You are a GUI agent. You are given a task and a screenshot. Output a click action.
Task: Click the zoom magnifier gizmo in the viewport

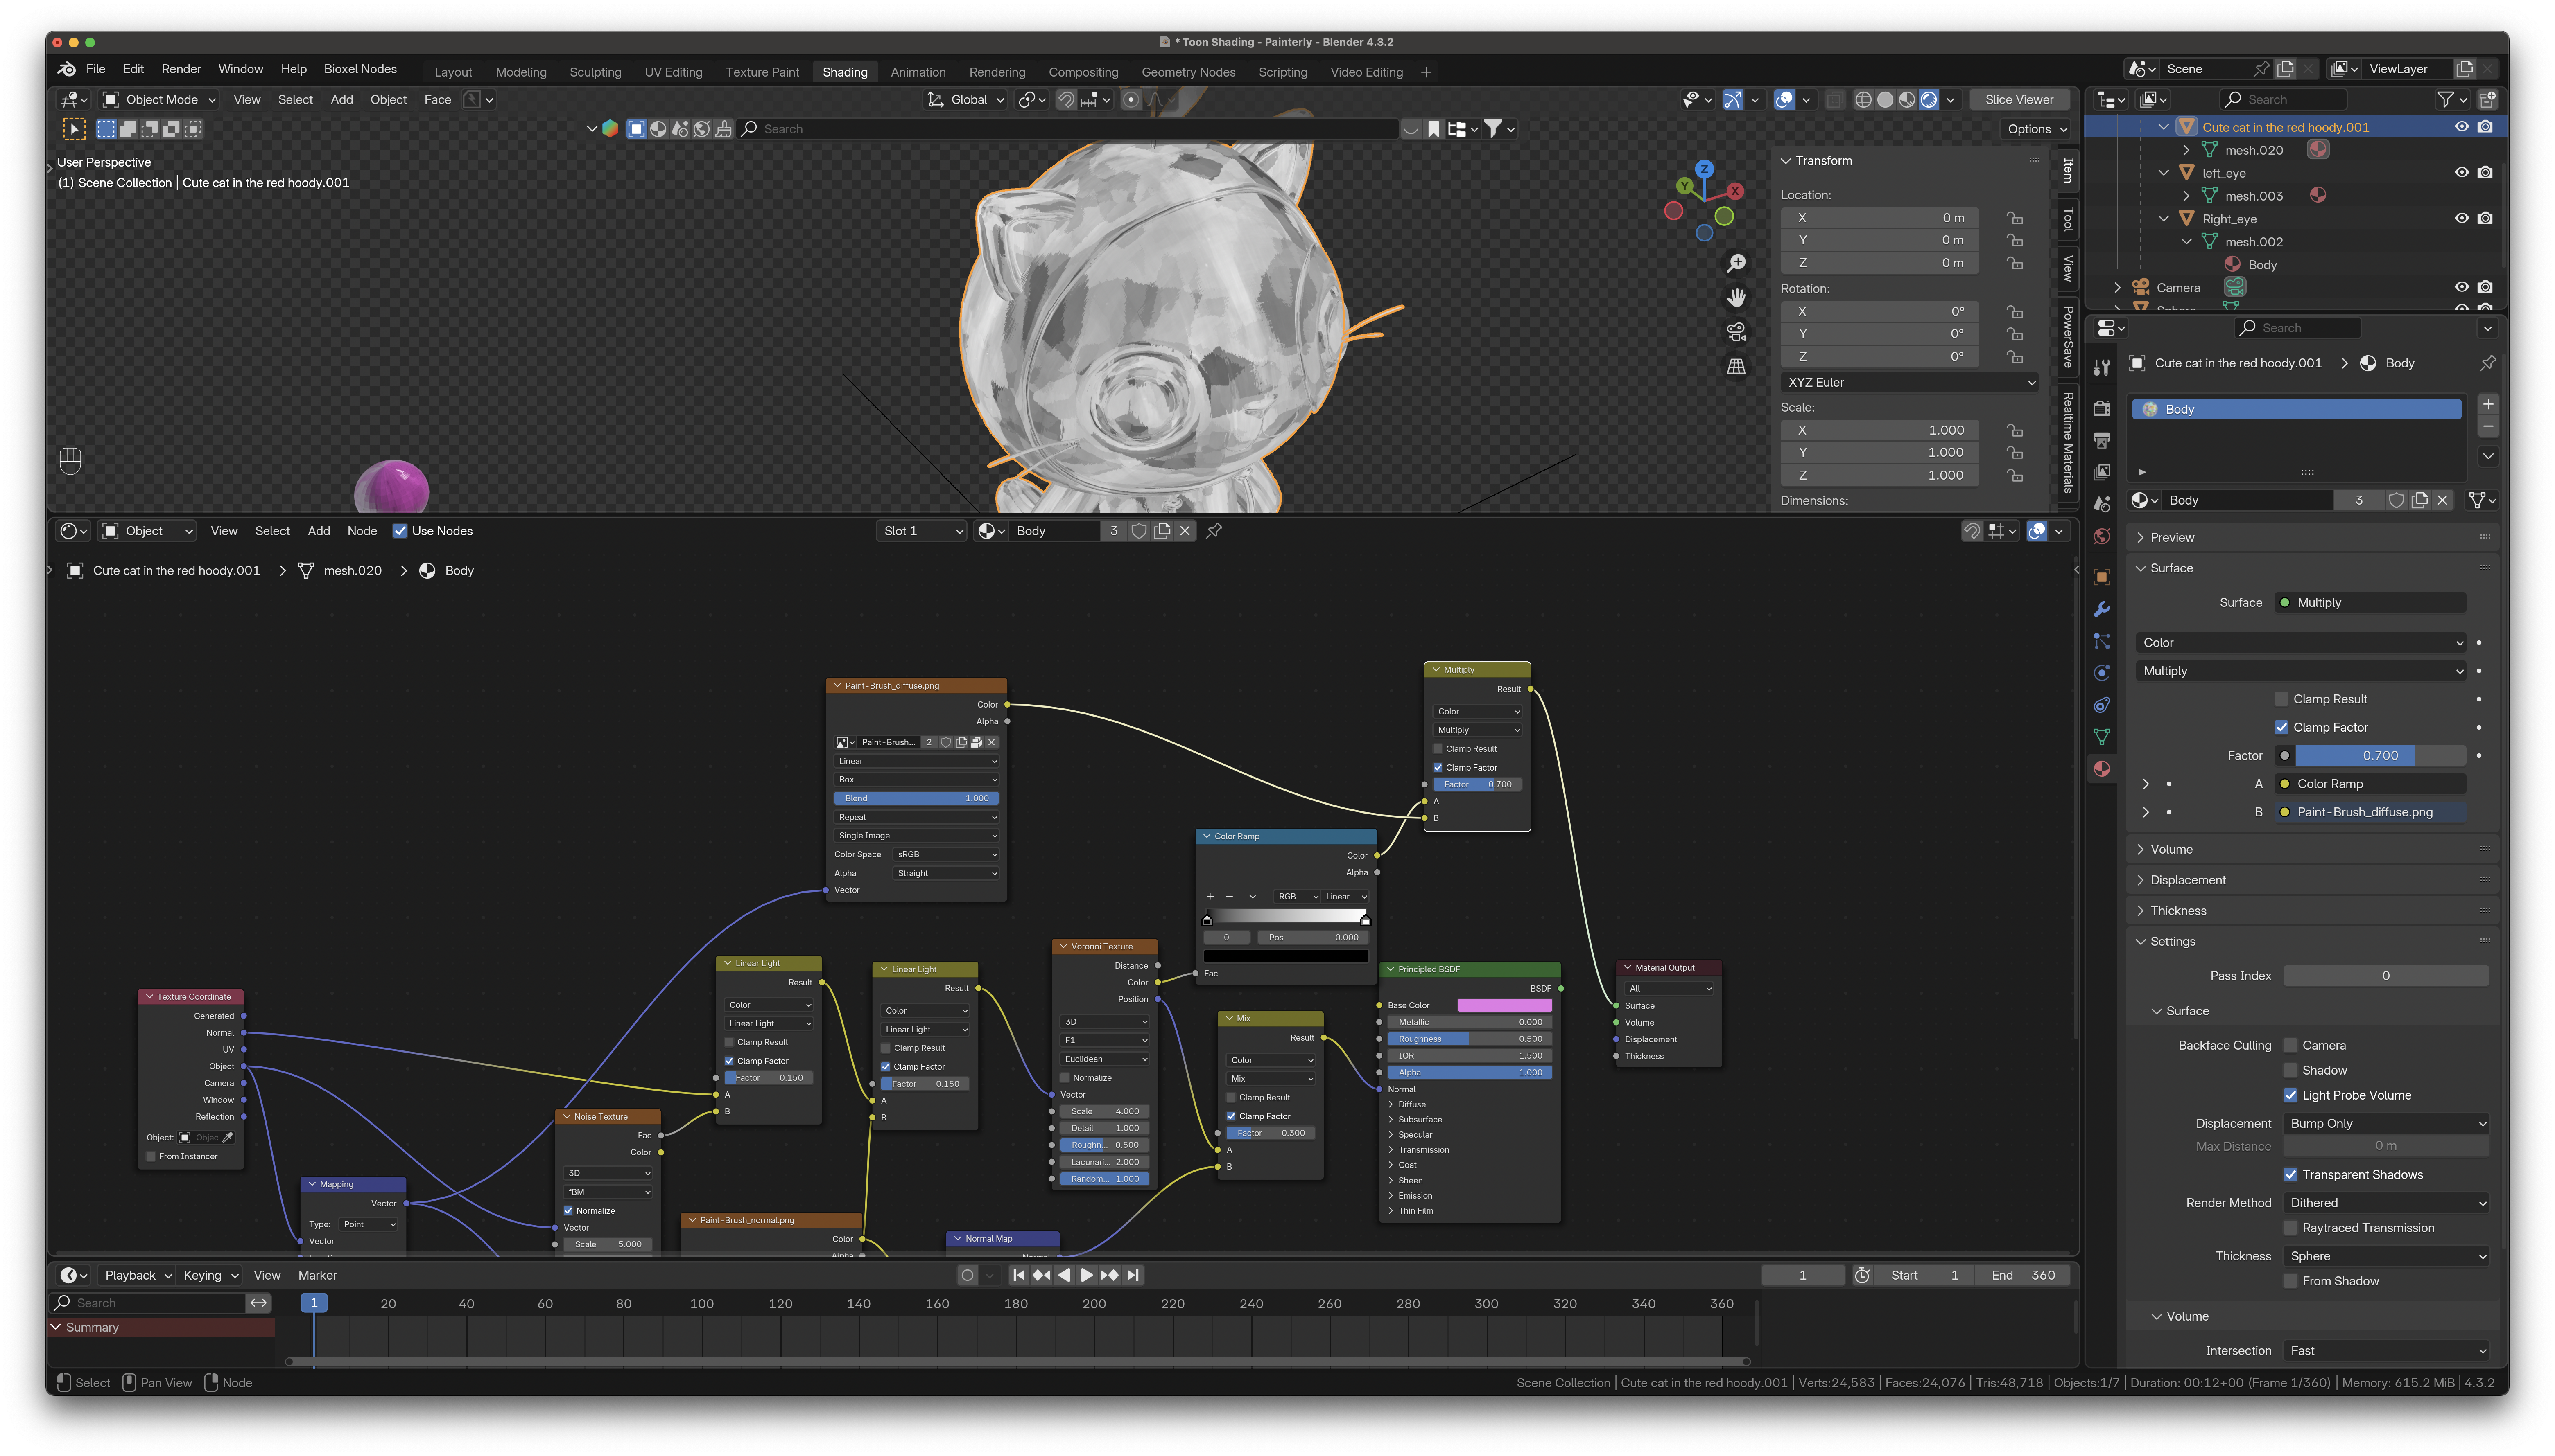[x=1736, y=263]
